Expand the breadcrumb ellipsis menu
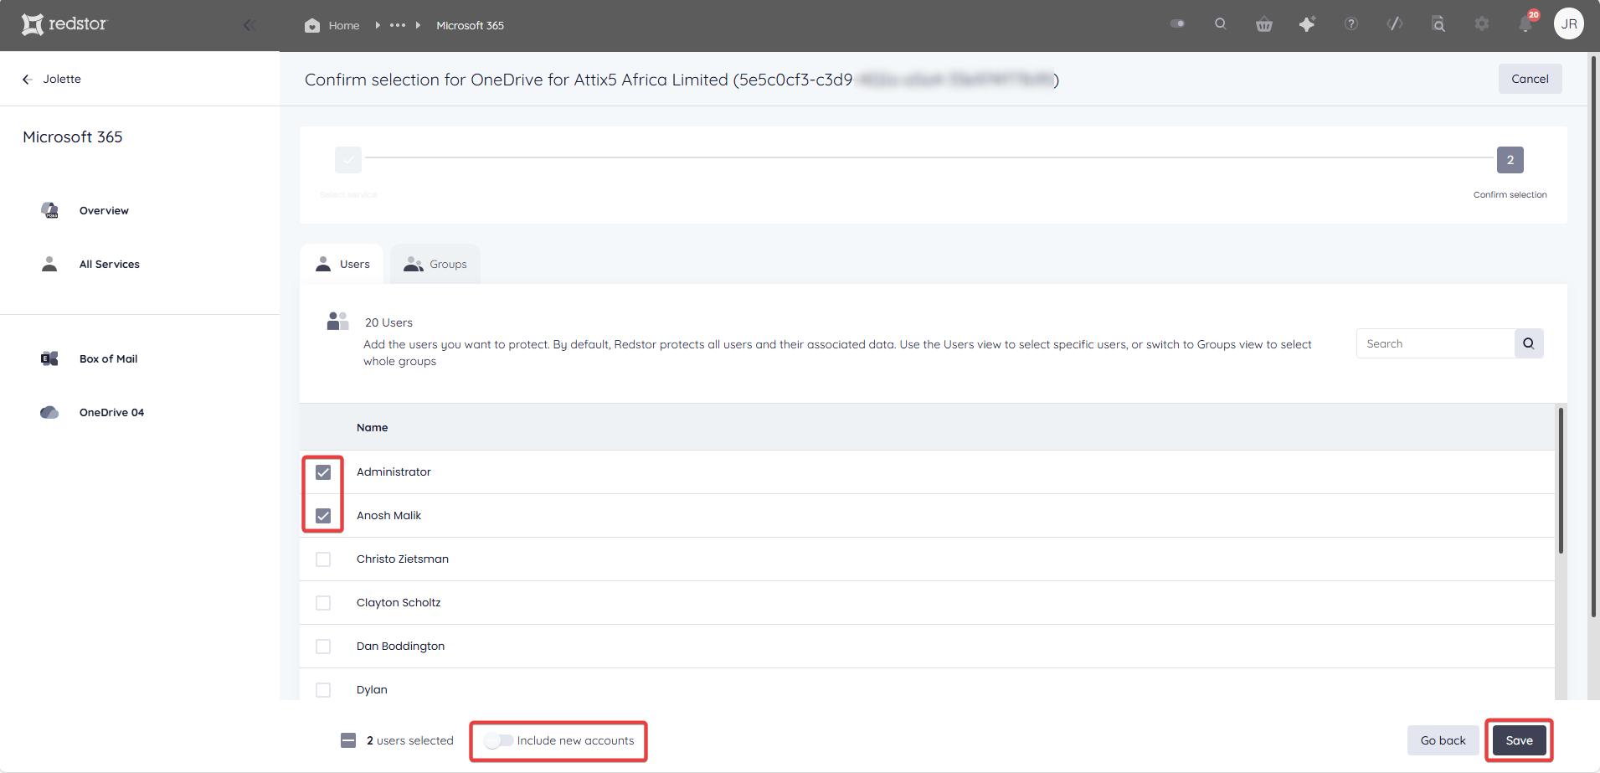The image size is (1600, 773). (x=398, y=25)
